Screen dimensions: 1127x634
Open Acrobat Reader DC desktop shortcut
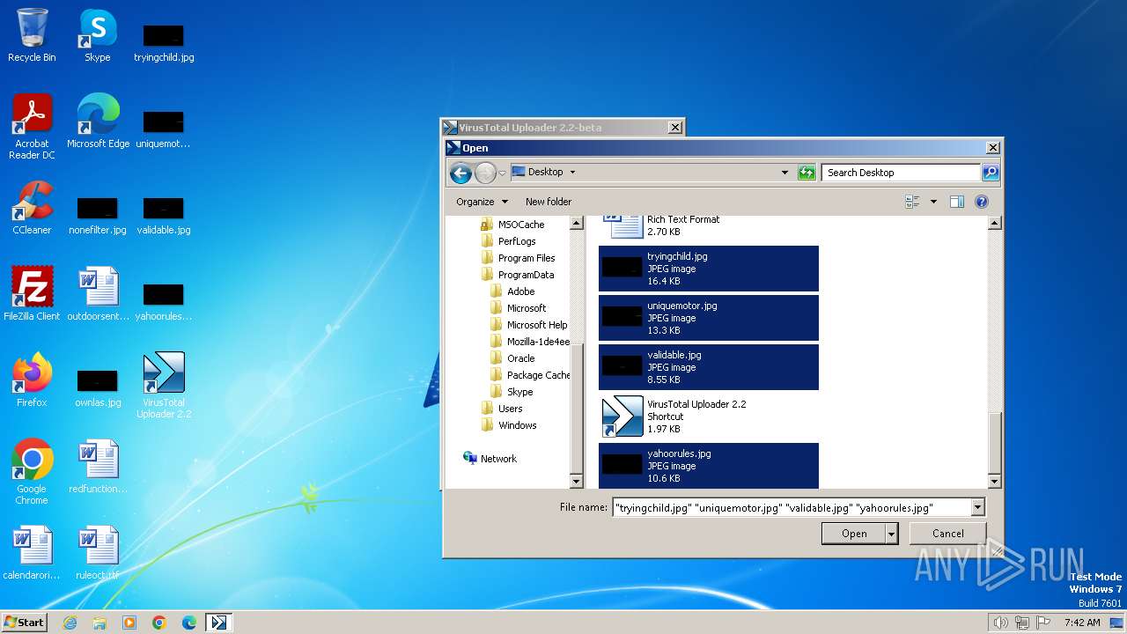(x=32, y=127)
